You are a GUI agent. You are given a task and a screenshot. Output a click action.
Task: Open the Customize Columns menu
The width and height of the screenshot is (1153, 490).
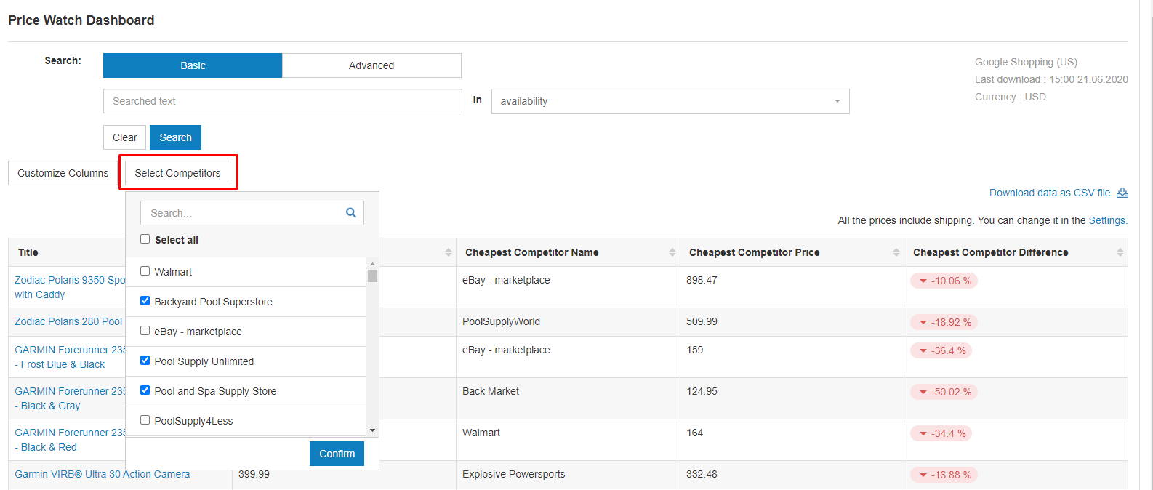click(x=63, y=173)
